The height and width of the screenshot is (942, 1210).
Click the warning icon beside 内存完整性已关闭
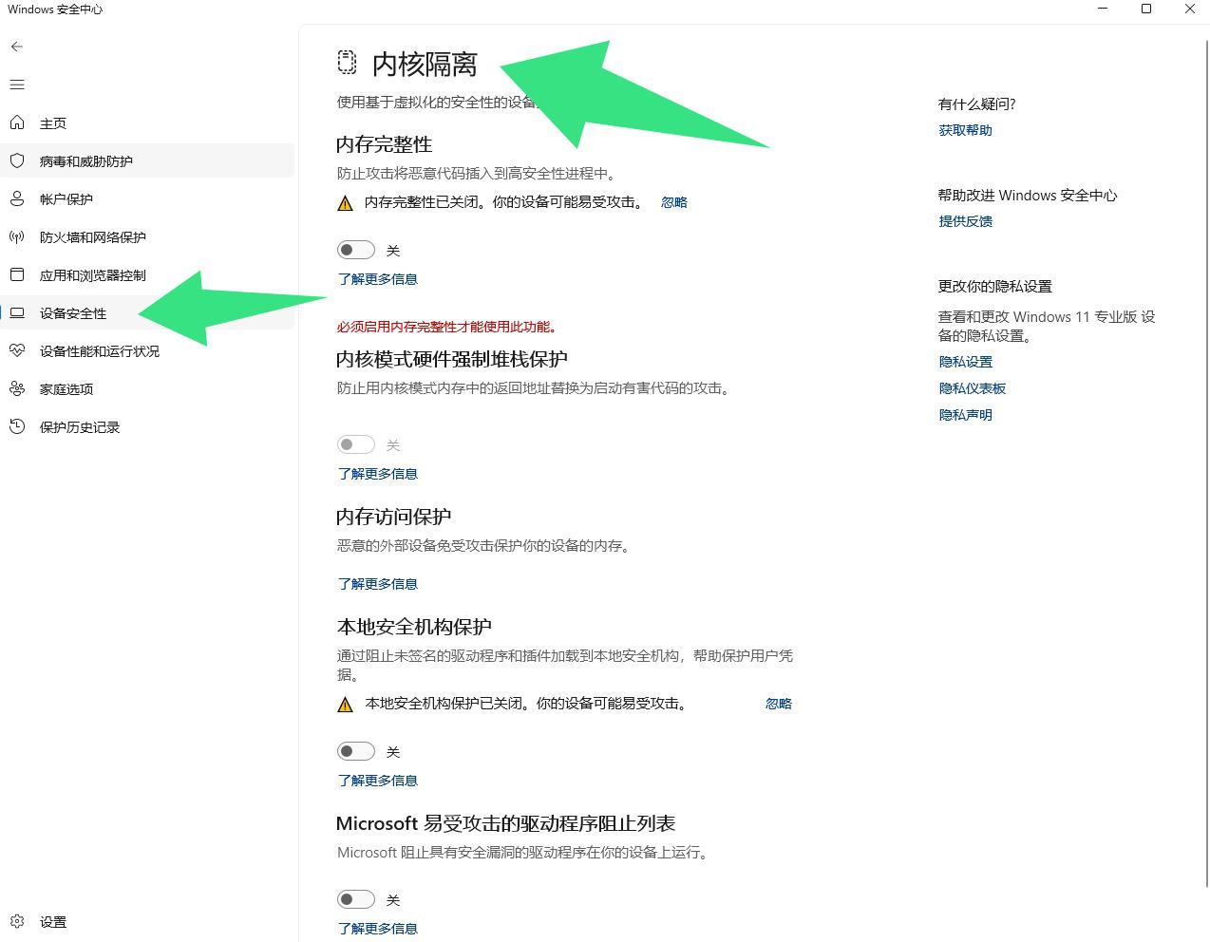[345, 202]
